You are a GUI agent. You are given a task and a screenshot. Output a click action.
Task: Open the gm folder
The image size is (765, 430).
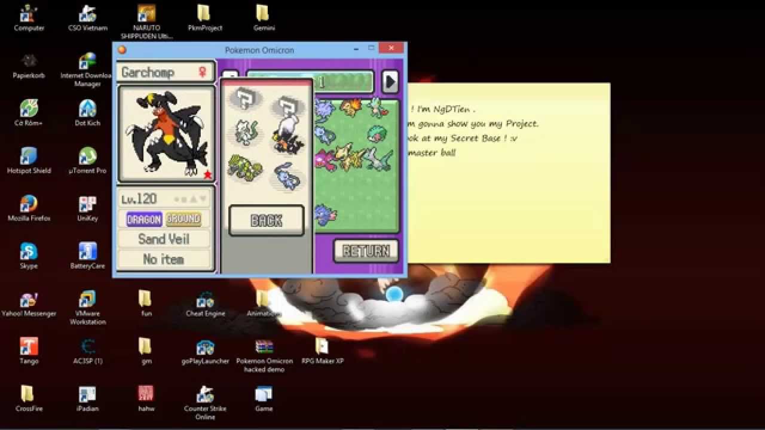tap(146, 351)
